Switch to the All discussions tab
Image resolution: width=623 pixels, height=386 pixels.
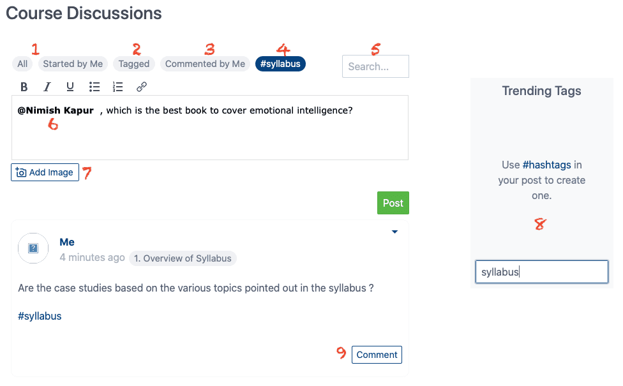point(22,63)
